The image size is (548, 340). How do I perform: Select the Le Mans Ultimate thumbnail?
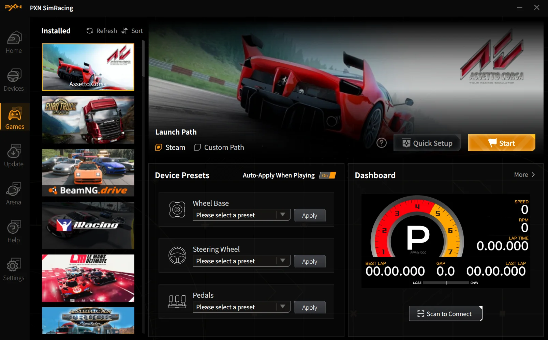click(88, 278)
